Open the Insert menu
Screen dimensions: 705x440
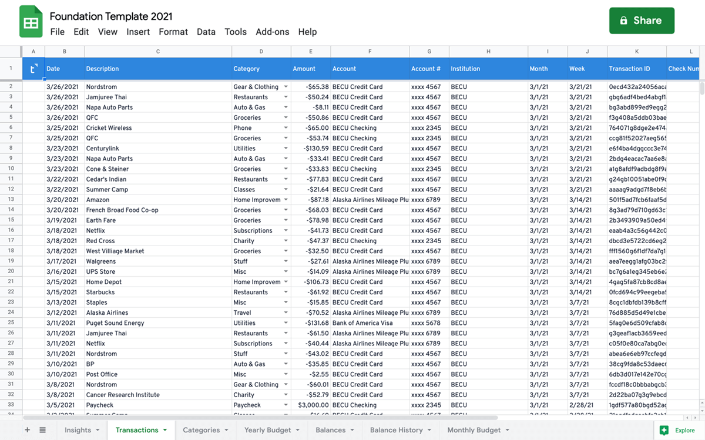pyautogui.click(x=138, y=32)
